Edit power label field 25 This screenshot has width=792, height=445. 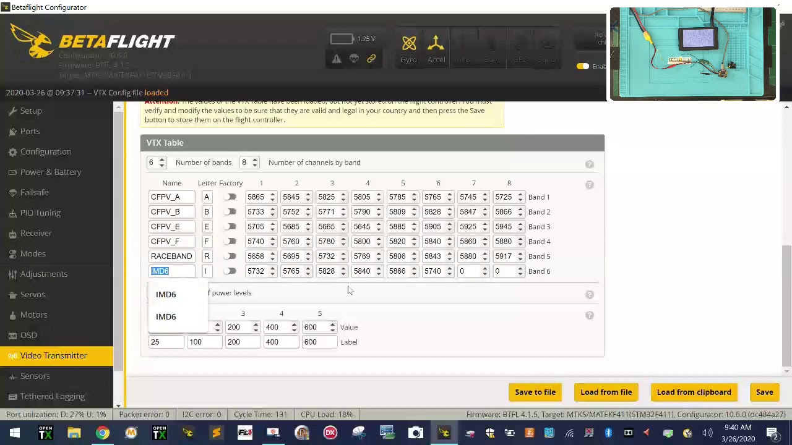(166, 342)
